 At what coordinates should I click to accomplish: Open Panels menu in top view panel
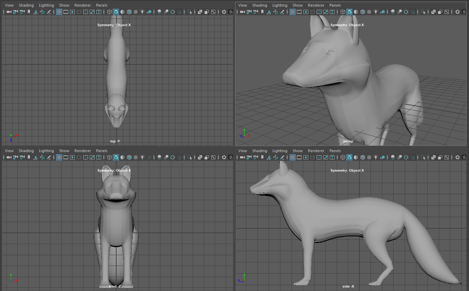point(102,5)
